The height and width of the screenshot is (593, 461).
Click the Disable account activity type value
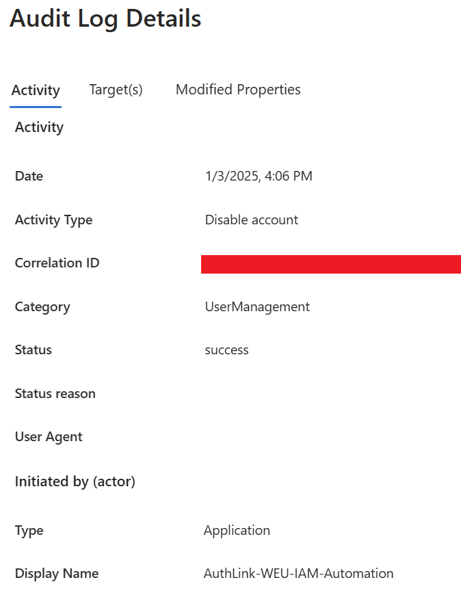tap(252, 220)
